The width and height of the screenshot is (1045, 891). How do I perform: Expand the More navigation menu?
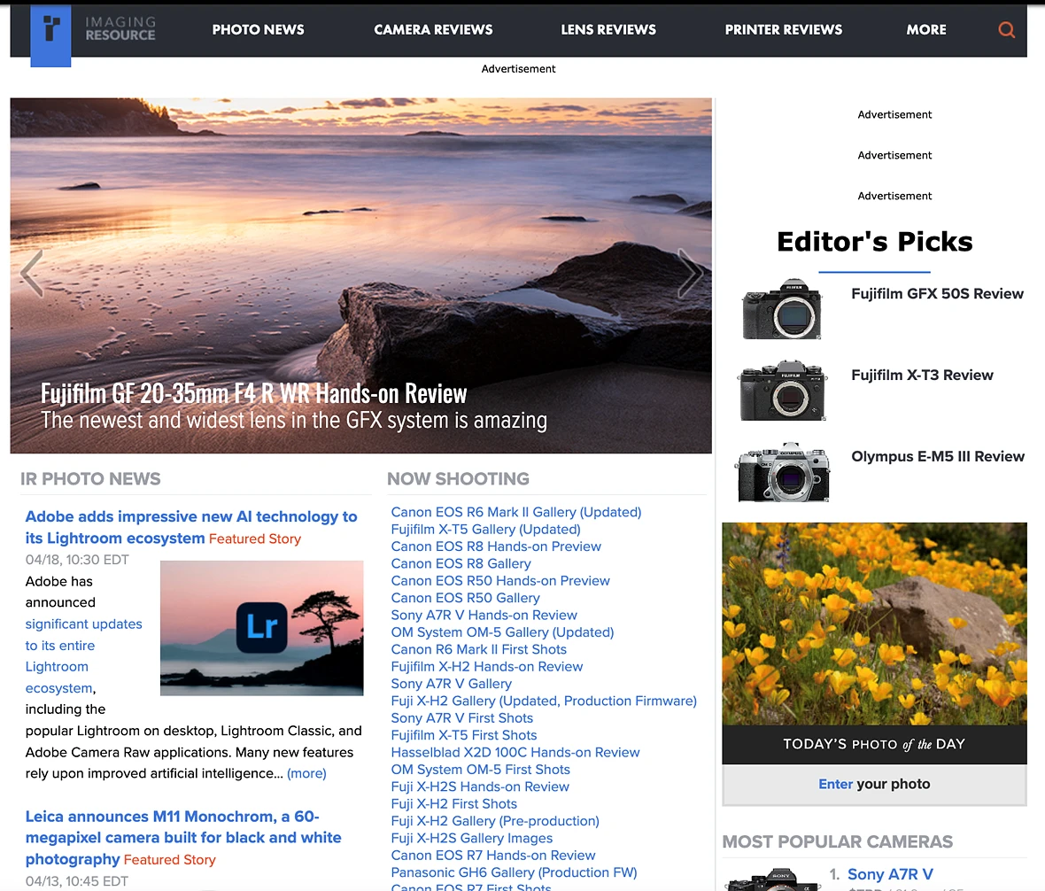[x=925, y=30]
